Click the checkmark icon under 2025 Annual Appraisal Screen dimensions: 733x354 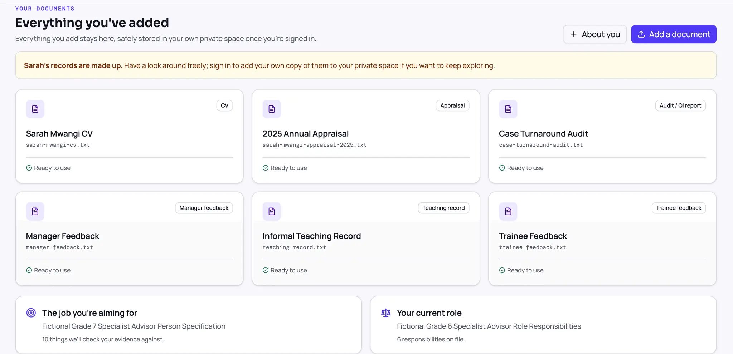click(x=266, y=168)
